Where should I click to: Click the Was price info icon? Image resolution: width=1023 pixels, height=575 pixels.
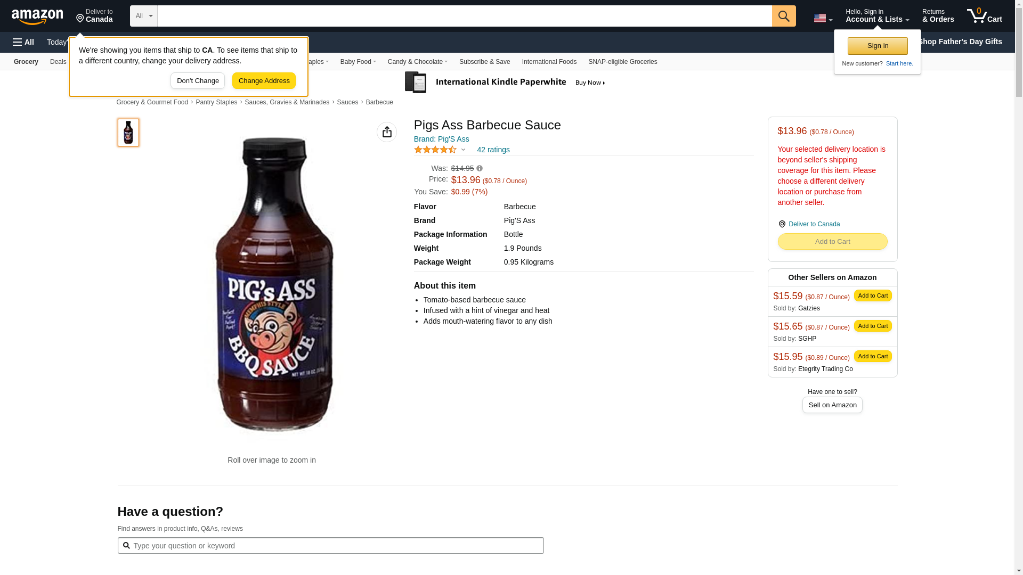(x=480, y=168)
